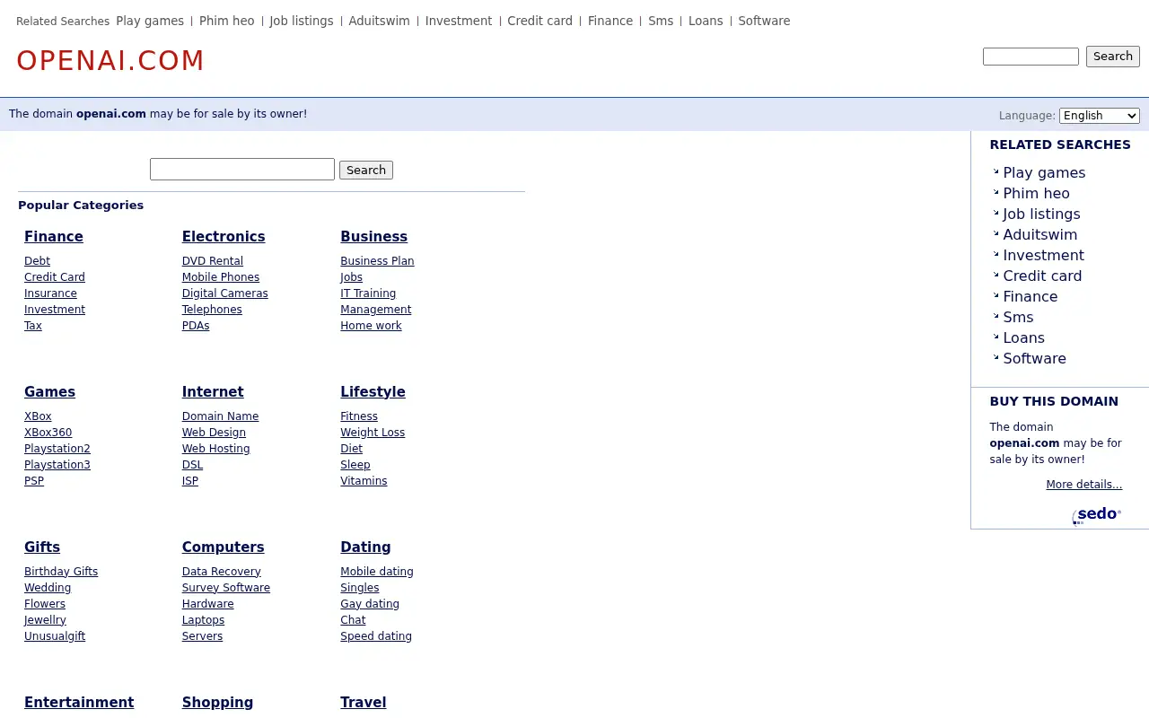Select Credit card in top related searches bar
Screen dimensions: 1149x718
[x=539, y=21]
